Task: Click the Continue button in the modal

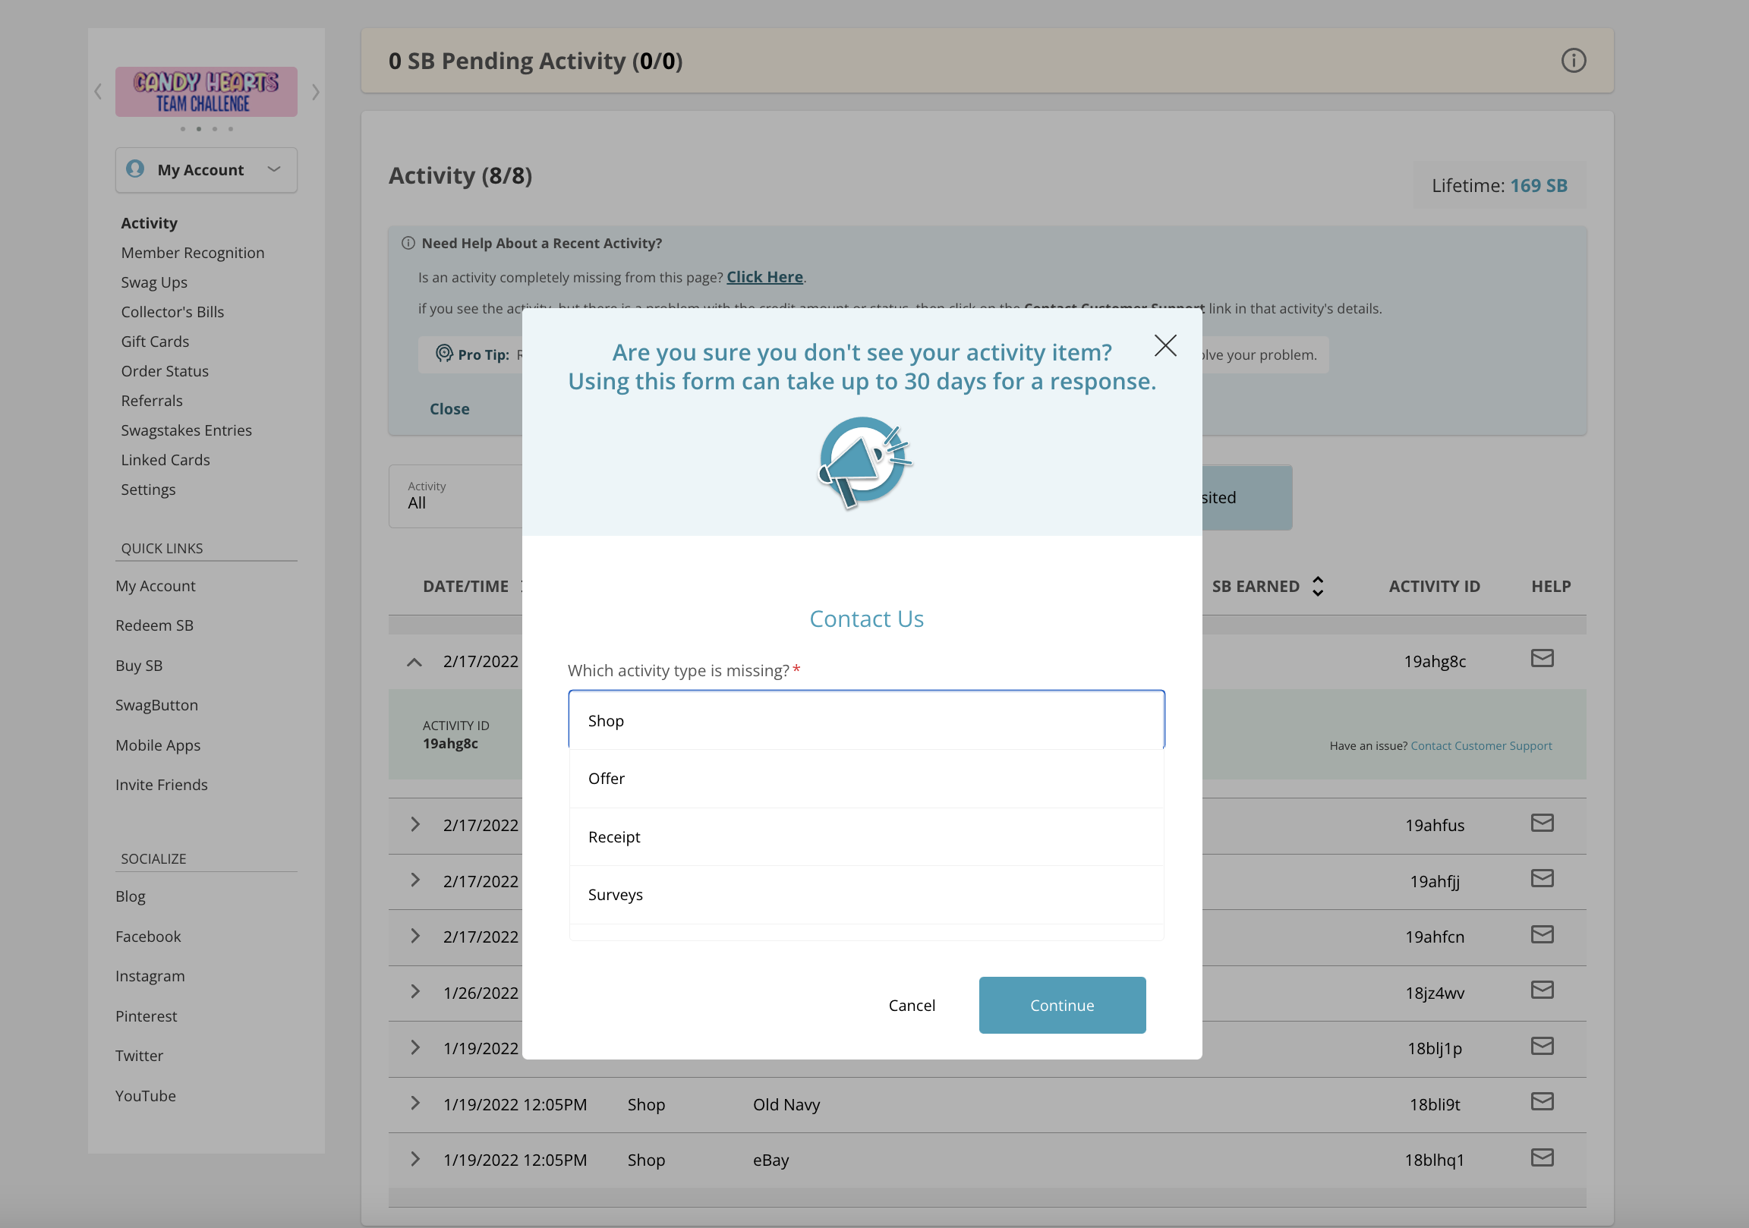Action: (1062, 1005)
